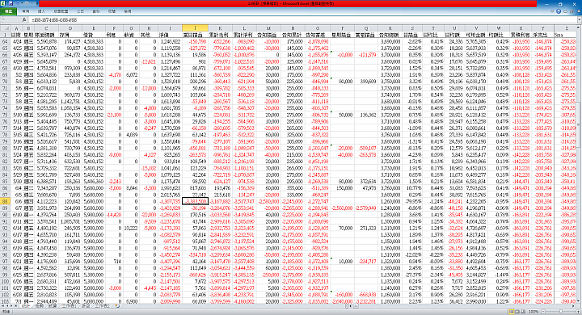Click the zoom in plus button

(578, 312)
